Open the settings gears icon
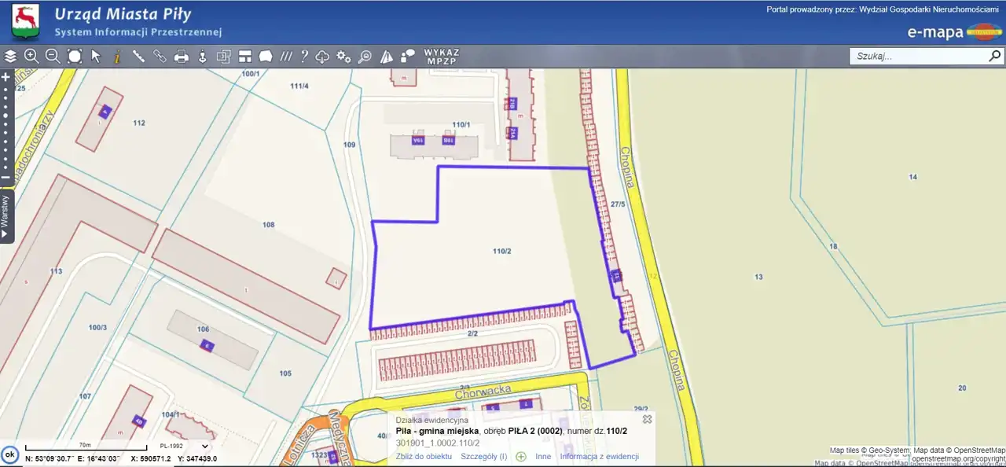1006x467 pixels. point(343,56)
